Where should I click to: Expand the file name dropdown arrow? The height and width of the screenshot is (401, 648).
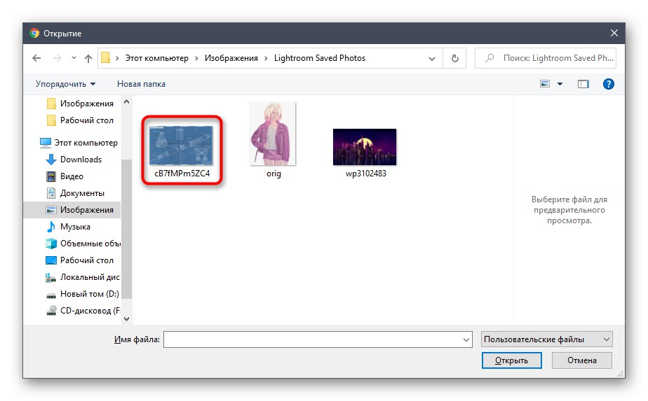click(466, 340)
